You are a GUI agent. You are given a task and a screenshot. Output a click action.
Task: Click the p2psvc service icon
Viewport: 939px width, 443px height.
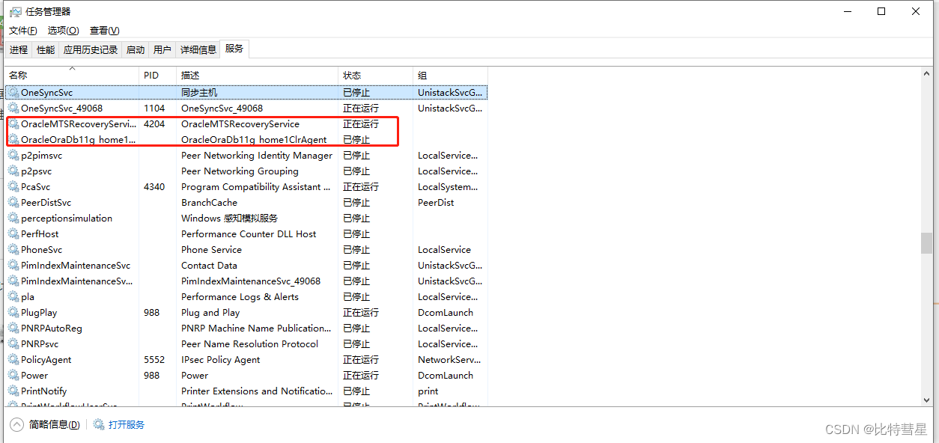pyautogui.click(x=13, y=171)
